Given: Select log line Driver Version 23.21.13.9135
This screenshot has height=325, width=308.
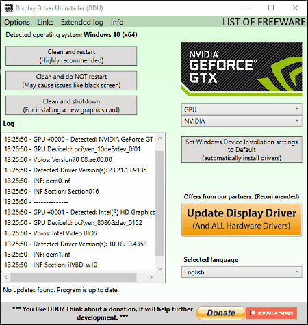Looking at the screenshot, I should click(75, 170).
